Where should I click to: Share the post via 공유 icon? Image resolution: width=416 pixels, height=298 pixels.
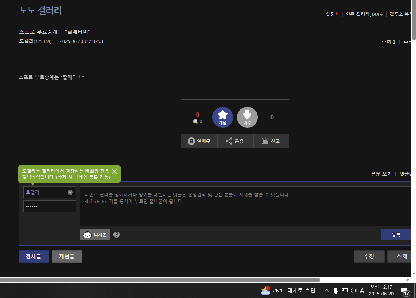pyautogui.click(x=235, y=141)
